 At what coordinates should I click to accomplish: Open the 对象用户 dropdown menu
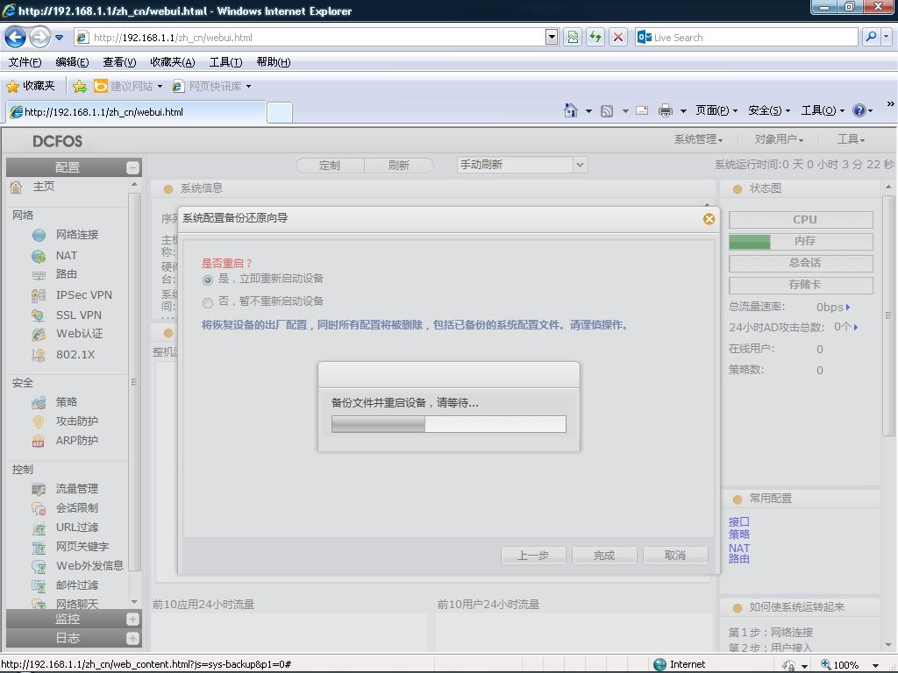[x=779, y=139]
